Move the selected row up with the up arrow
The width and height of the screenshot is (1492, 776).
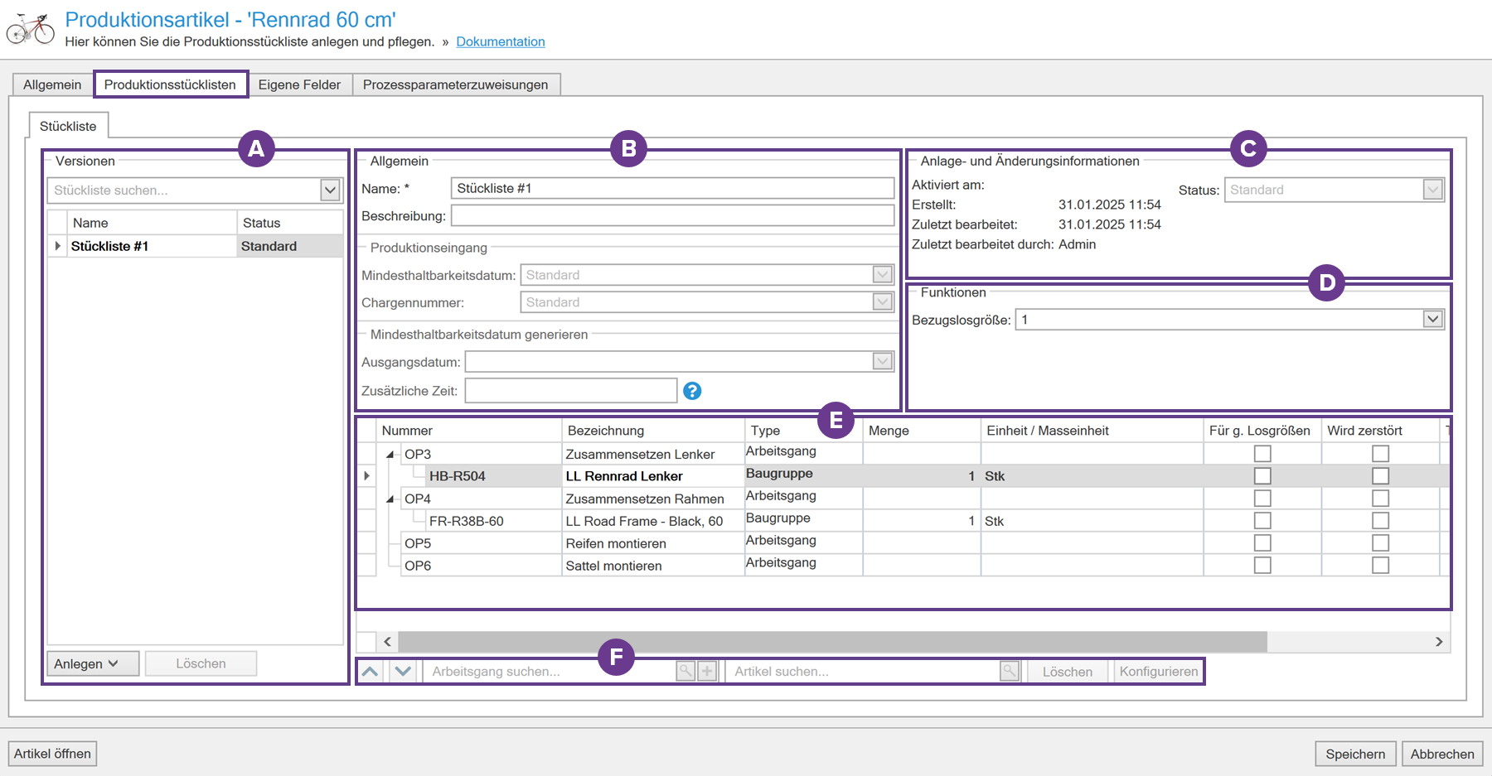tap(371, 672)
